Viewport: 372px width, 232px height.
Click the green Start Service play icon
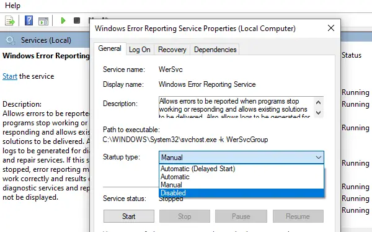[x=63, y=20]
